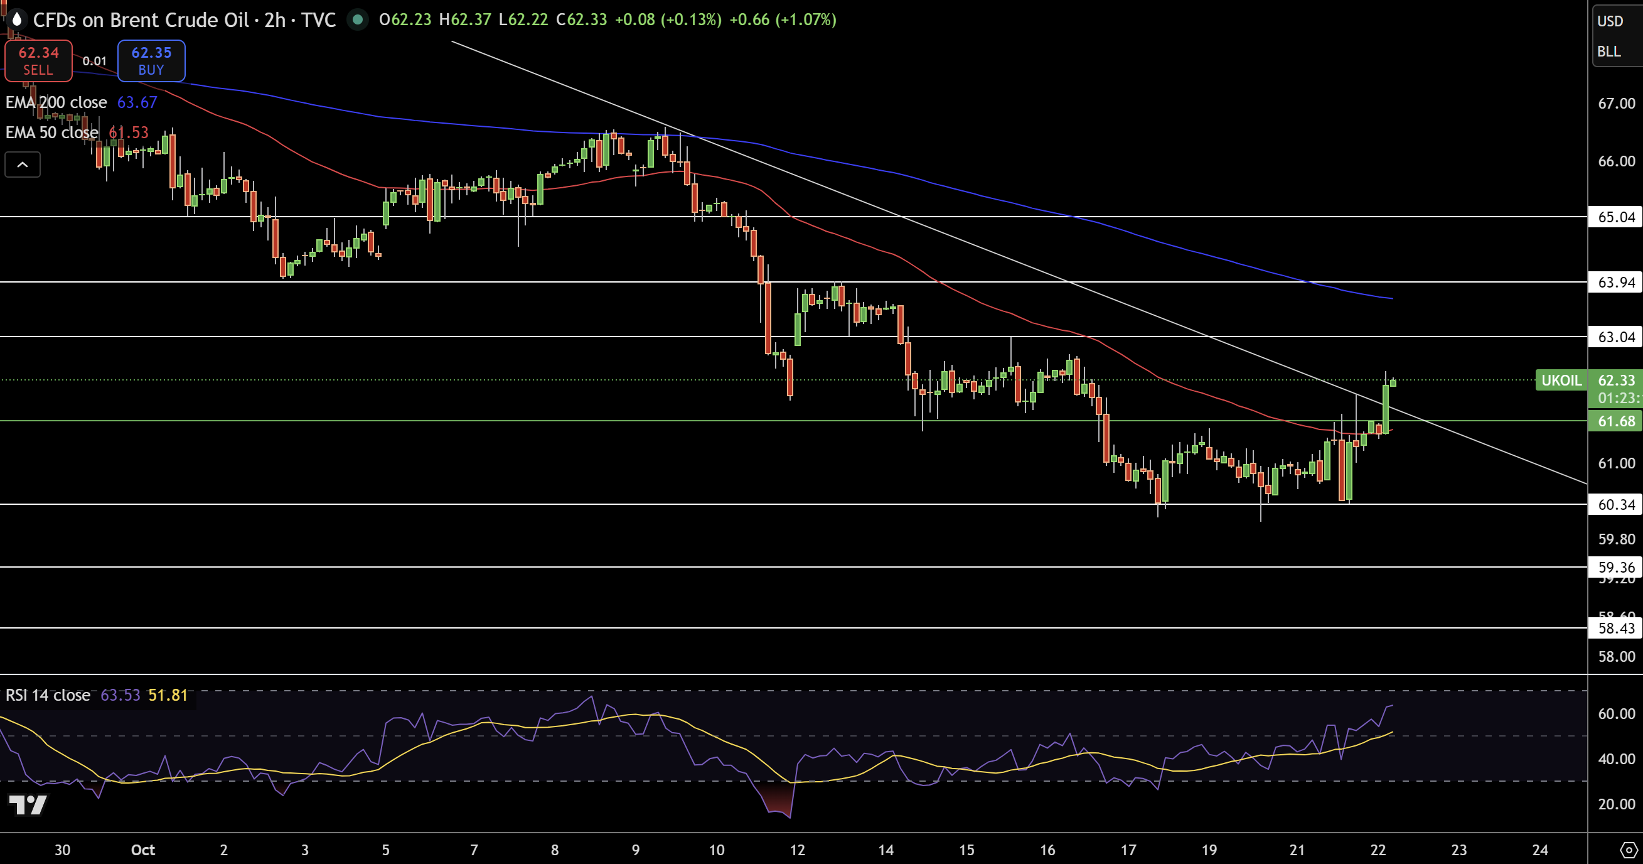Click the Brent oil drop symbol icon
Image resolution: width=1643 pixels, height=864 pixels.
click(x=16, y=20)
